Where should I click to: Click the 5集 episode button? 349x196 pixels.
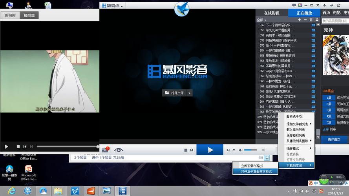(x=329, y=122)
